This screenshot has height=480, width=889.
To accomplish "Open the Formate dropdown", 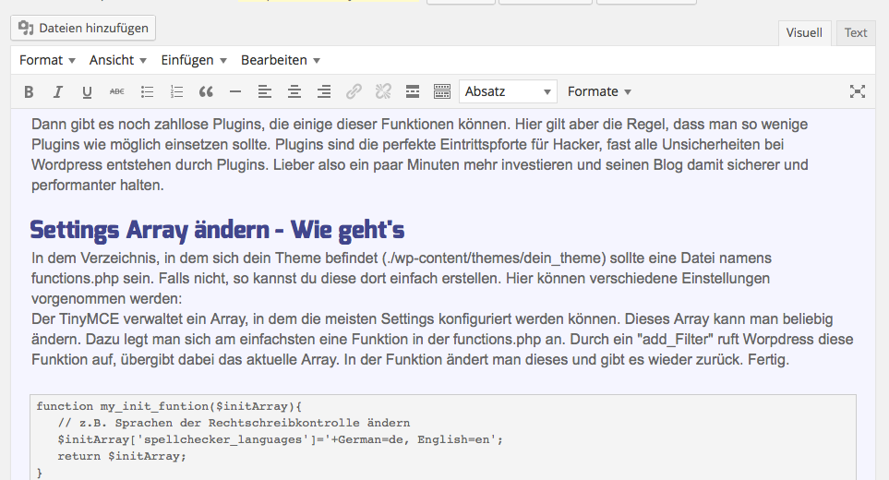I will 599,91.
